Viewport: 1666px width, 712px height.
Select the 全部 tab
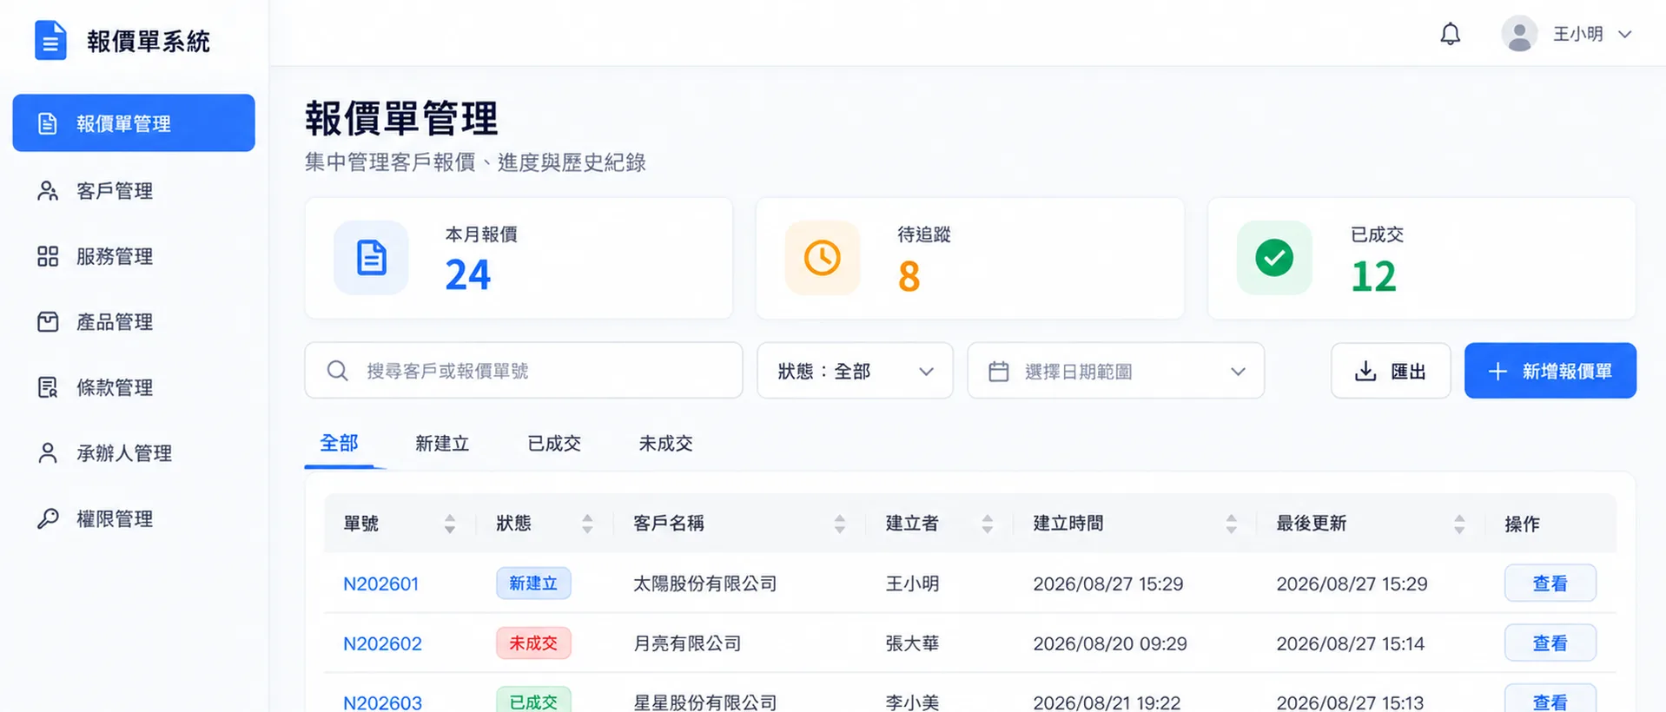click(339, 444)
